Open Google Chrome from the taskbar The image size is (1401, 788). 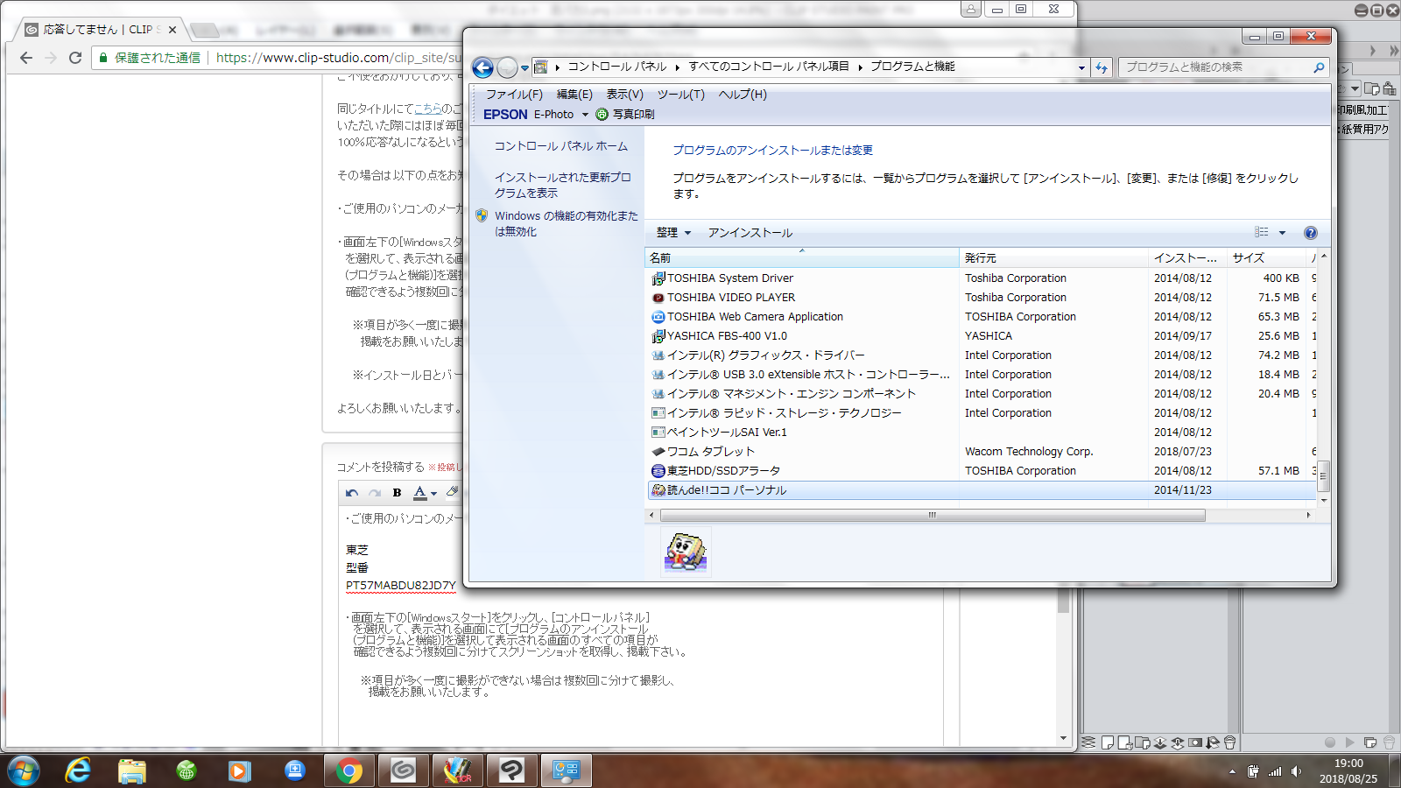point(348,770)
